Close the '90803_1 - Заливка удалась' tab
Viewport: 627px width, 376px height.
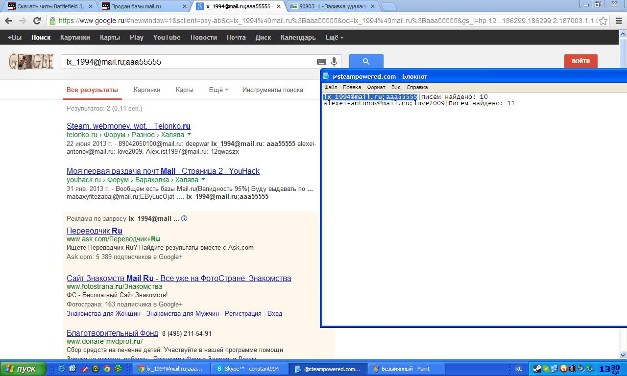tap(372, 6)
